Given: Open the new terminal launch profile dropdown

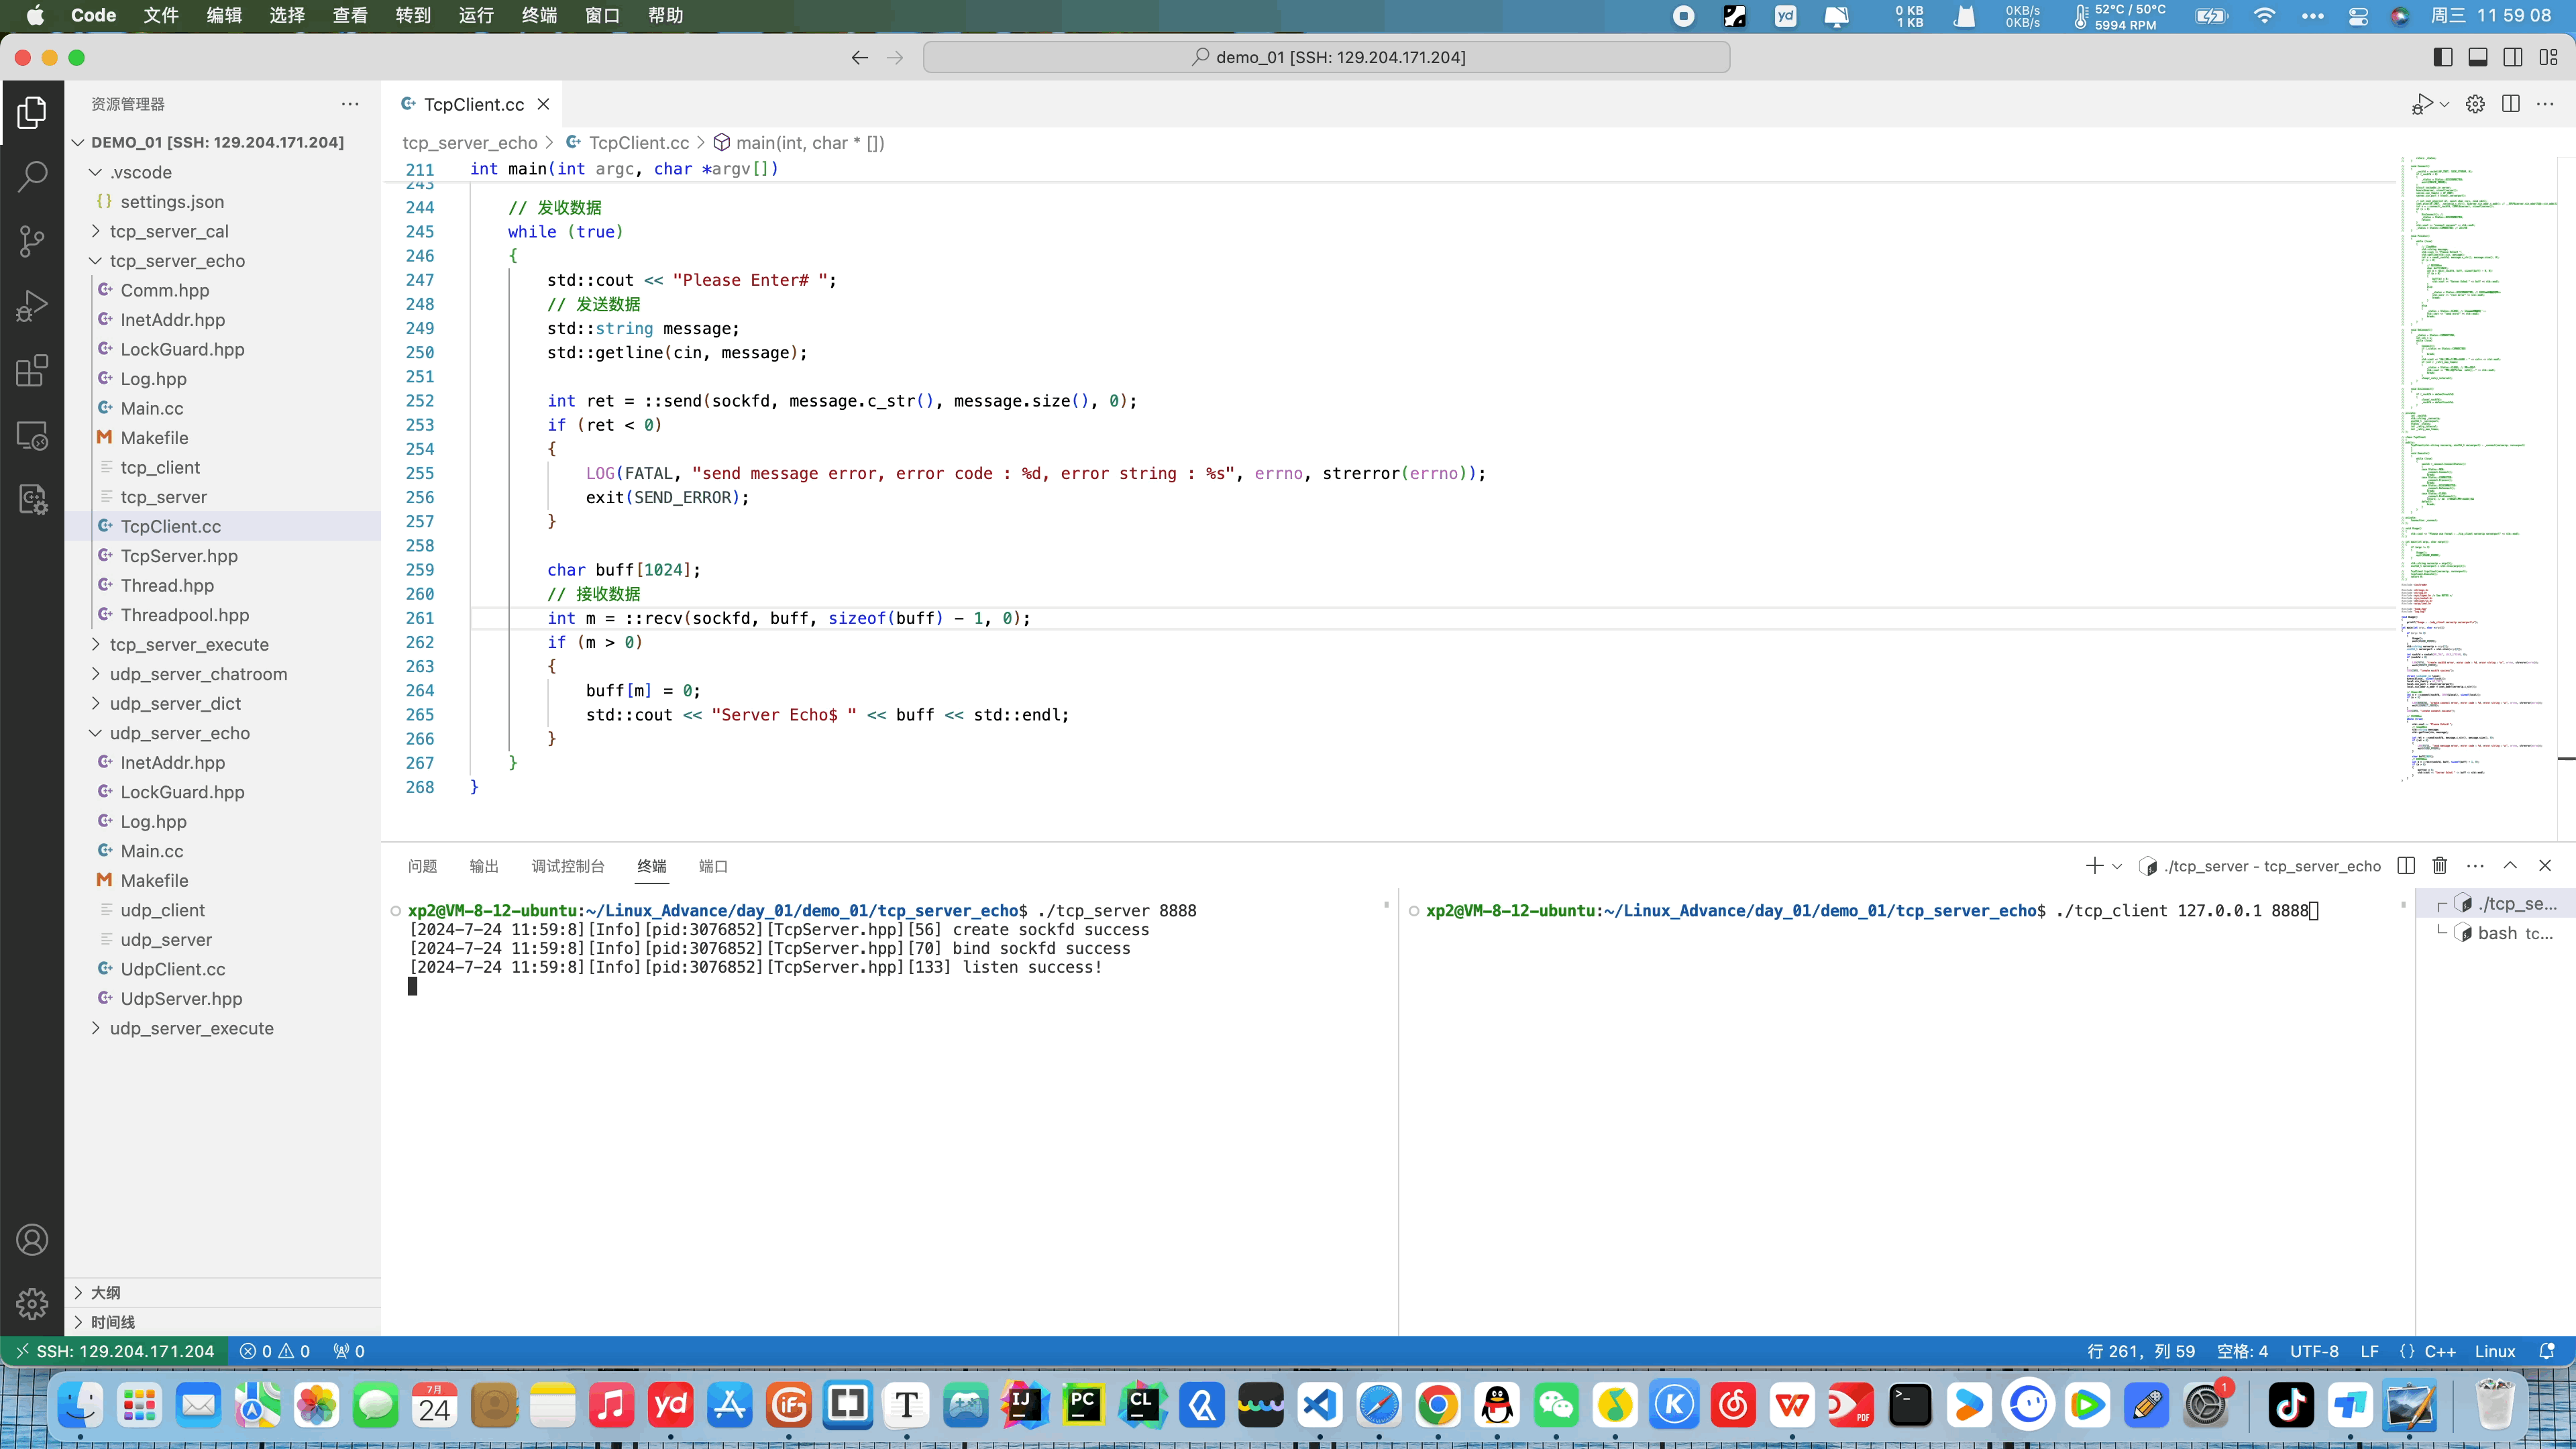Looking at the screenshot, I should pyautogui.click(x=2117, y=866).
